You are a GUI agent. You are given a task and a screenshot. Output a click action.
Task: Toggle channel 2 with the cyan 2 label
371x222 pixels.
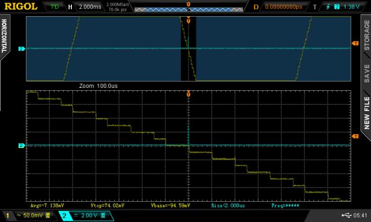click(x=64, y=215)
